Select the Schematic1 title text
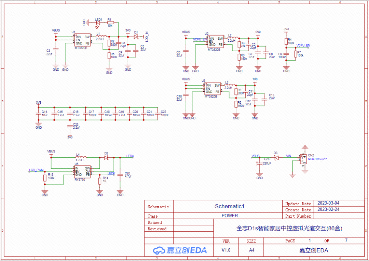 pos(229,206)
